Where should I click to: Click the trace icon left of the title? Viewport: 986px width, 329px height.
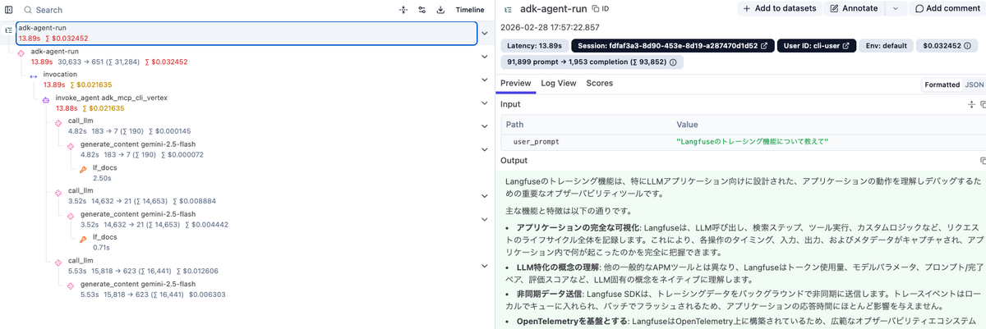pos(509,8)
